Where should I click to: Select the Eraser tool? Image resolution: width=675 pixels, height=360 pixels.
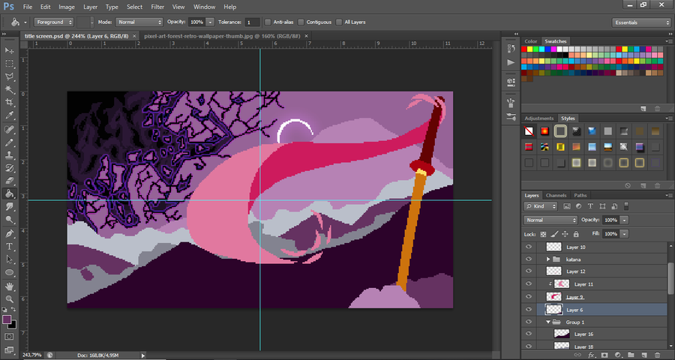9,181
